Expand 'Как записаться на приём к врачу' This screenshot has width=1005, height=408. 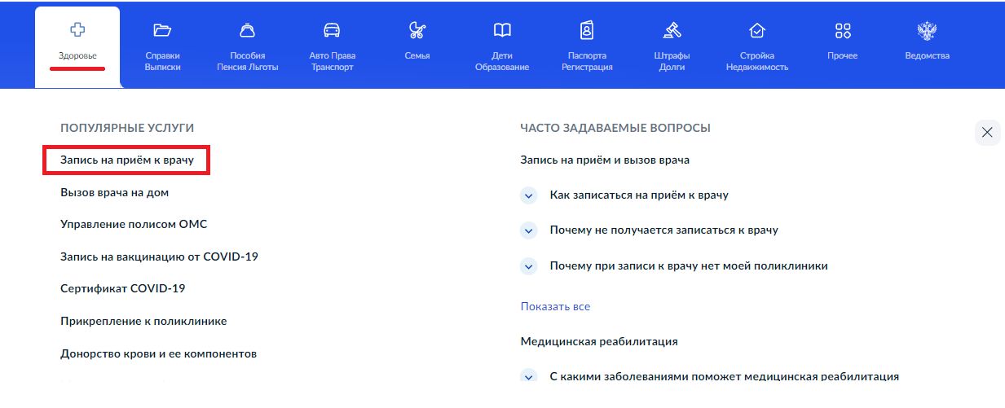529,195
